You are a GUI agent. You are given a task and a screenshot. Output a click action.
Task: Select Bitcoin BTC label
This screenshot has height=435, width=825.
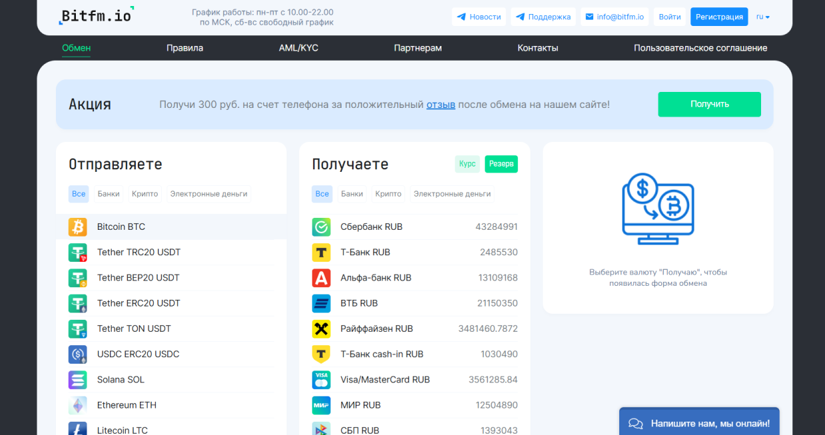(x=121, y=227)
